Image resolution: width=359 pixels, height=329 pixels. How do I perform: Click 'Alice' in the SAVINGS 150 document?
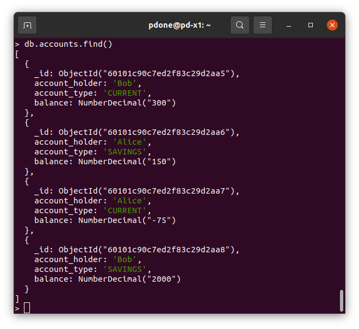[129, 142]
